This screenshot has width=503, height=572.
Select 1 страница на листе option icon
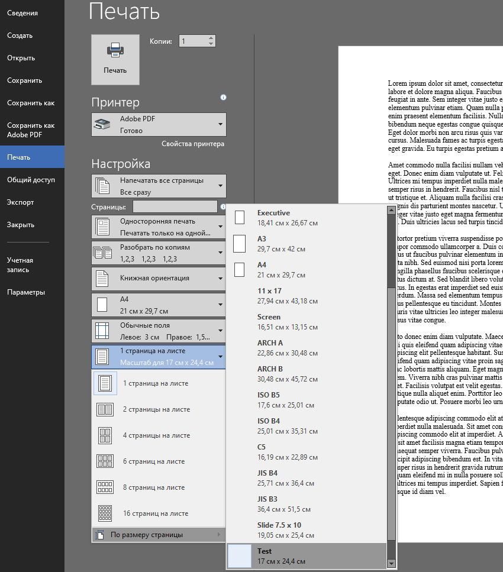(x=105, y=383)
